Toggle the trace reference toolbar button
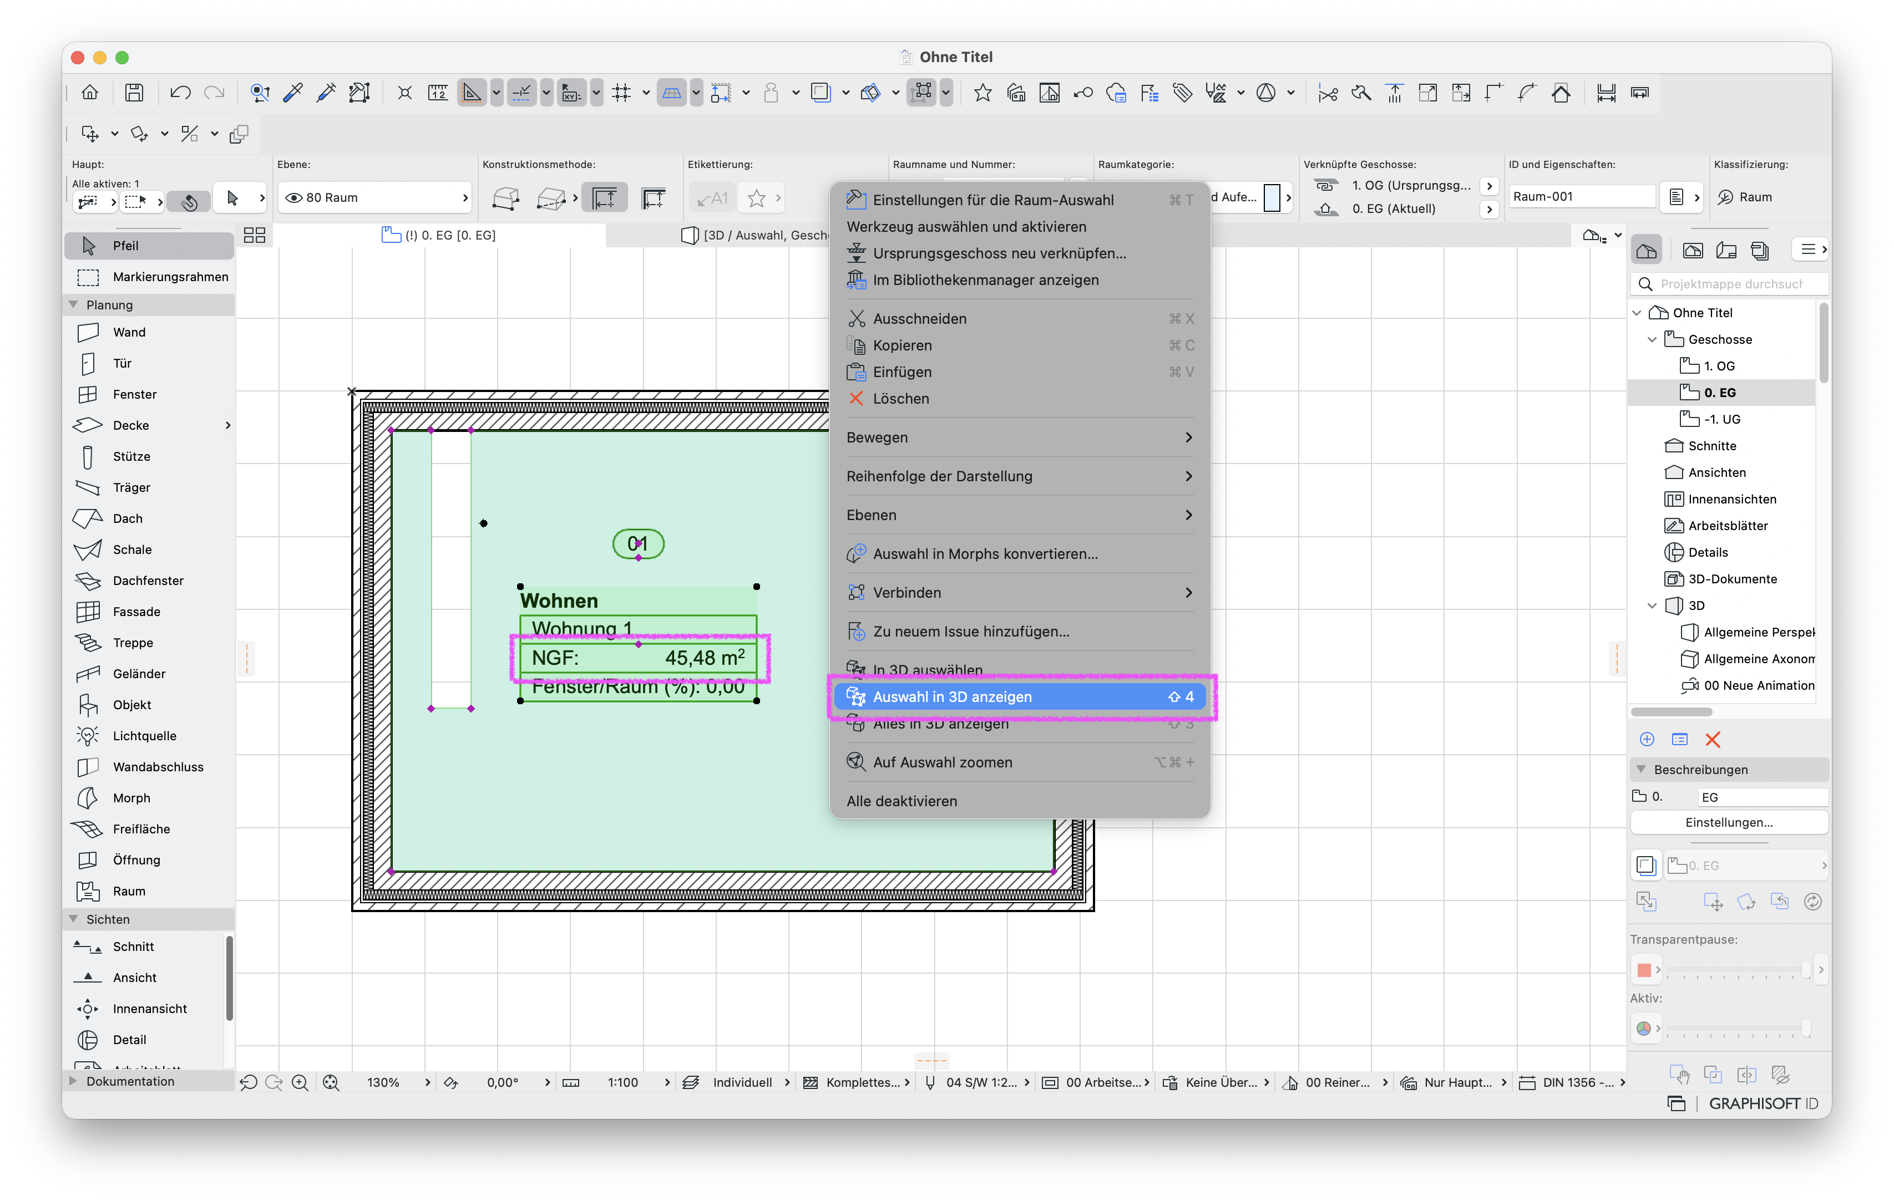The width and height of the screenshot is (1894, 1201). pyautogui.click(x=821, y=93)
